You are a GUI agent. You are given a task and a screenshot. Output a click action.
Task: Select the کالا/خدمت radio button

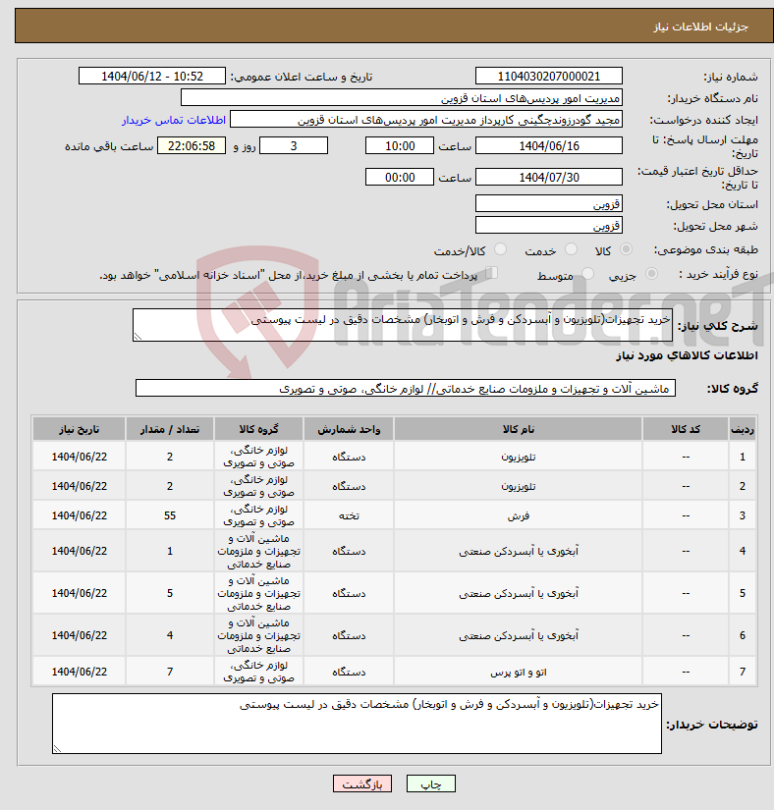500,249
